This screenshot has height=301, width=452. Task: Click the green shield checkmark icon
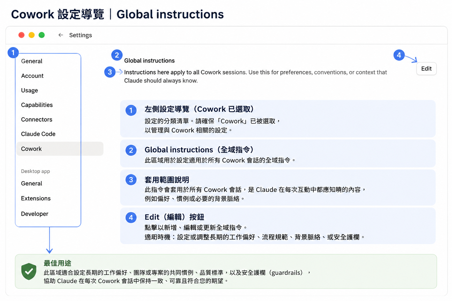(29, 271)
